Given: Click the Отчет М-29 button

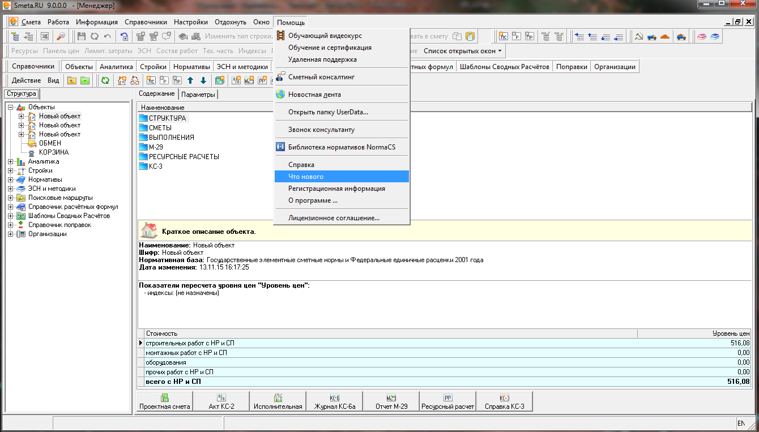Looking at the screenshot, I should pos(391,401).
